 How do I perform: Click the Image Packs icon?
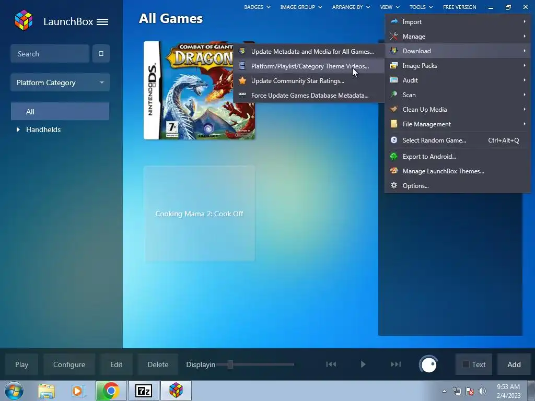pyautogui.click(x=394, y=65)
